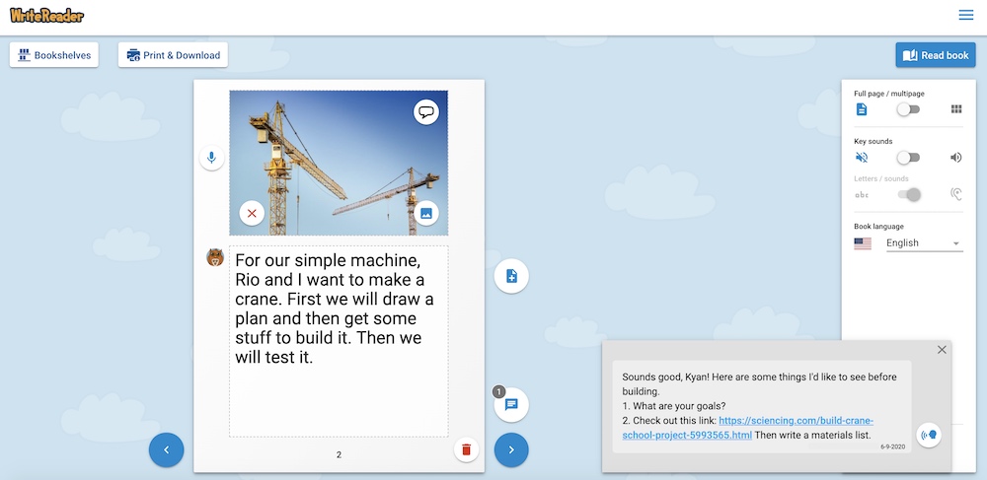Listen to comment read aloud

coord(929,434)
